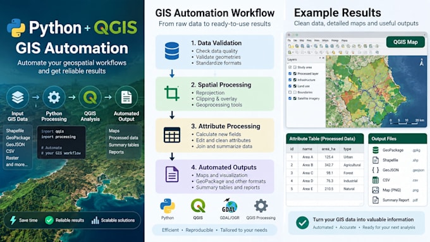Click the GeoJSON braces icon in Output Files

tap(376, 170)
